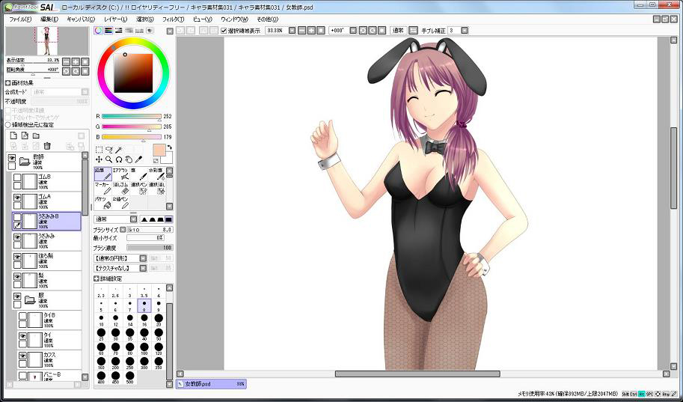Show the ゴムB layer
This screenshot has width=683, height=402.
click(17, 177)
